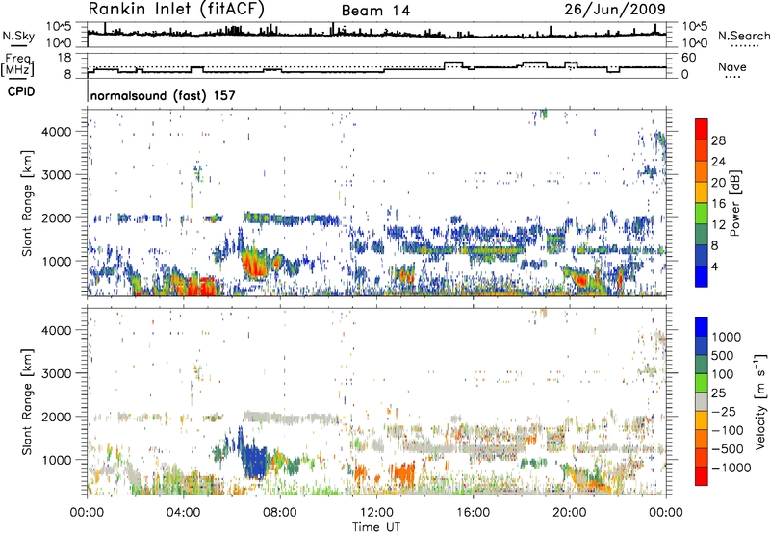The width and height of the screenshot is (770, 533).
Task: Click the "18" tick on the frequency axis
Action: click(x=64, y=58)
